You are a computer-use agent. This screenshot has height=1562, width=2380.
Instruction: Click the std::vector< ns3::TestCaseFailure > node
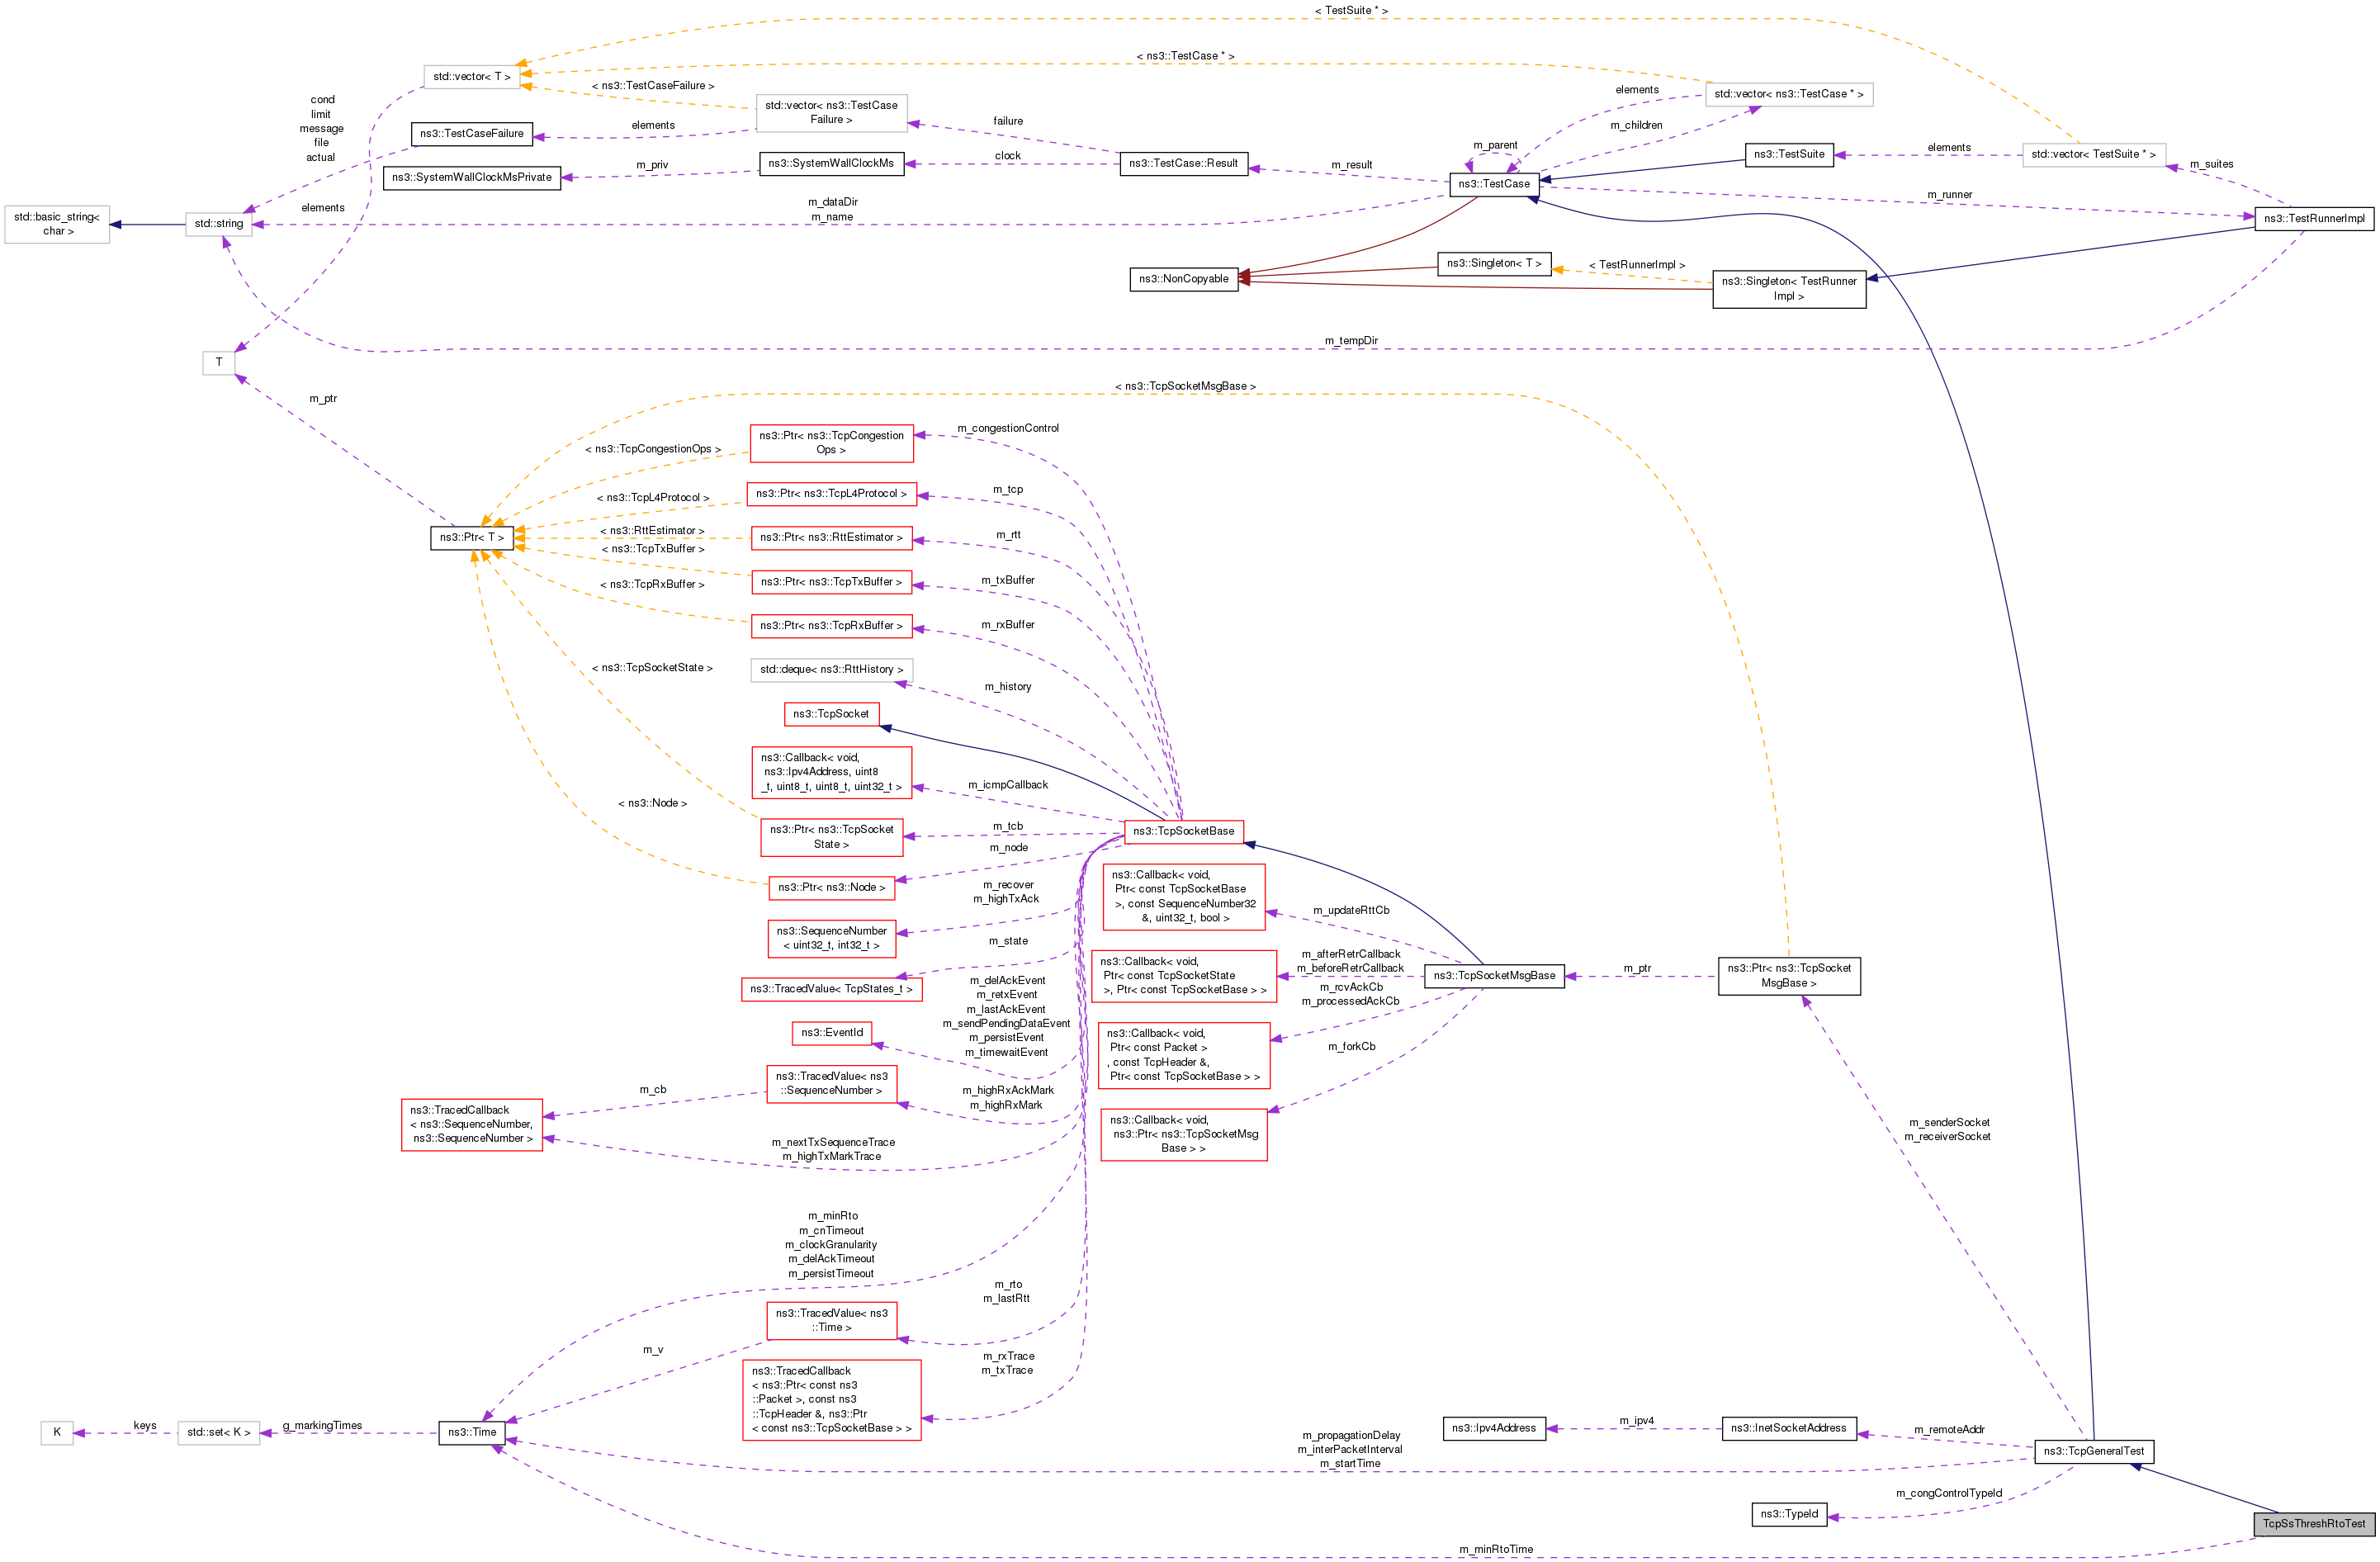pyautogui.click(x=831, y=112)
